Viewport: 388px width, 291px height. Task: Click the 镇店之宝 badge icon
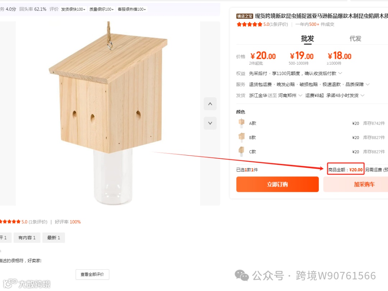pyautogui.click(x=245, y=16)
